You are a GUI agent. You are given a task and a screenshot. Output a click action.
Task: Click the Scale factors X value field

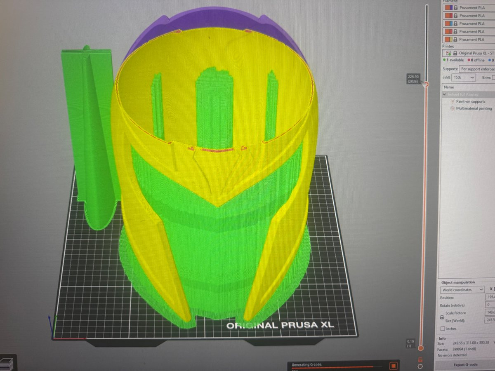coord(490,312)
